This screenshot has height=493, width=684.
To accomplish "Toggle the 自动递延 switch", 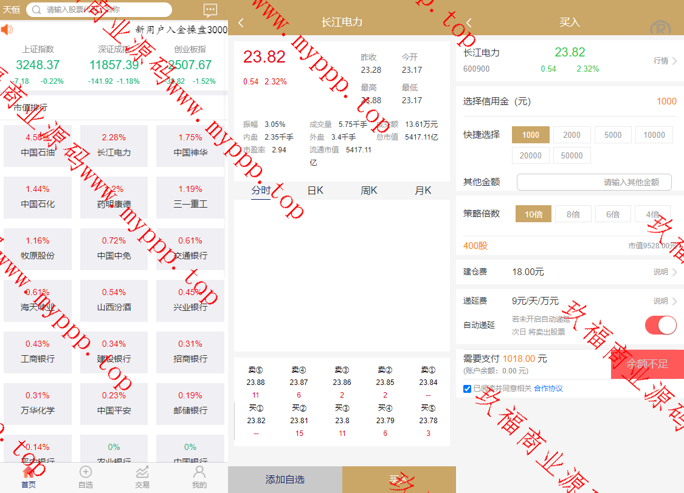I will 660,325.
